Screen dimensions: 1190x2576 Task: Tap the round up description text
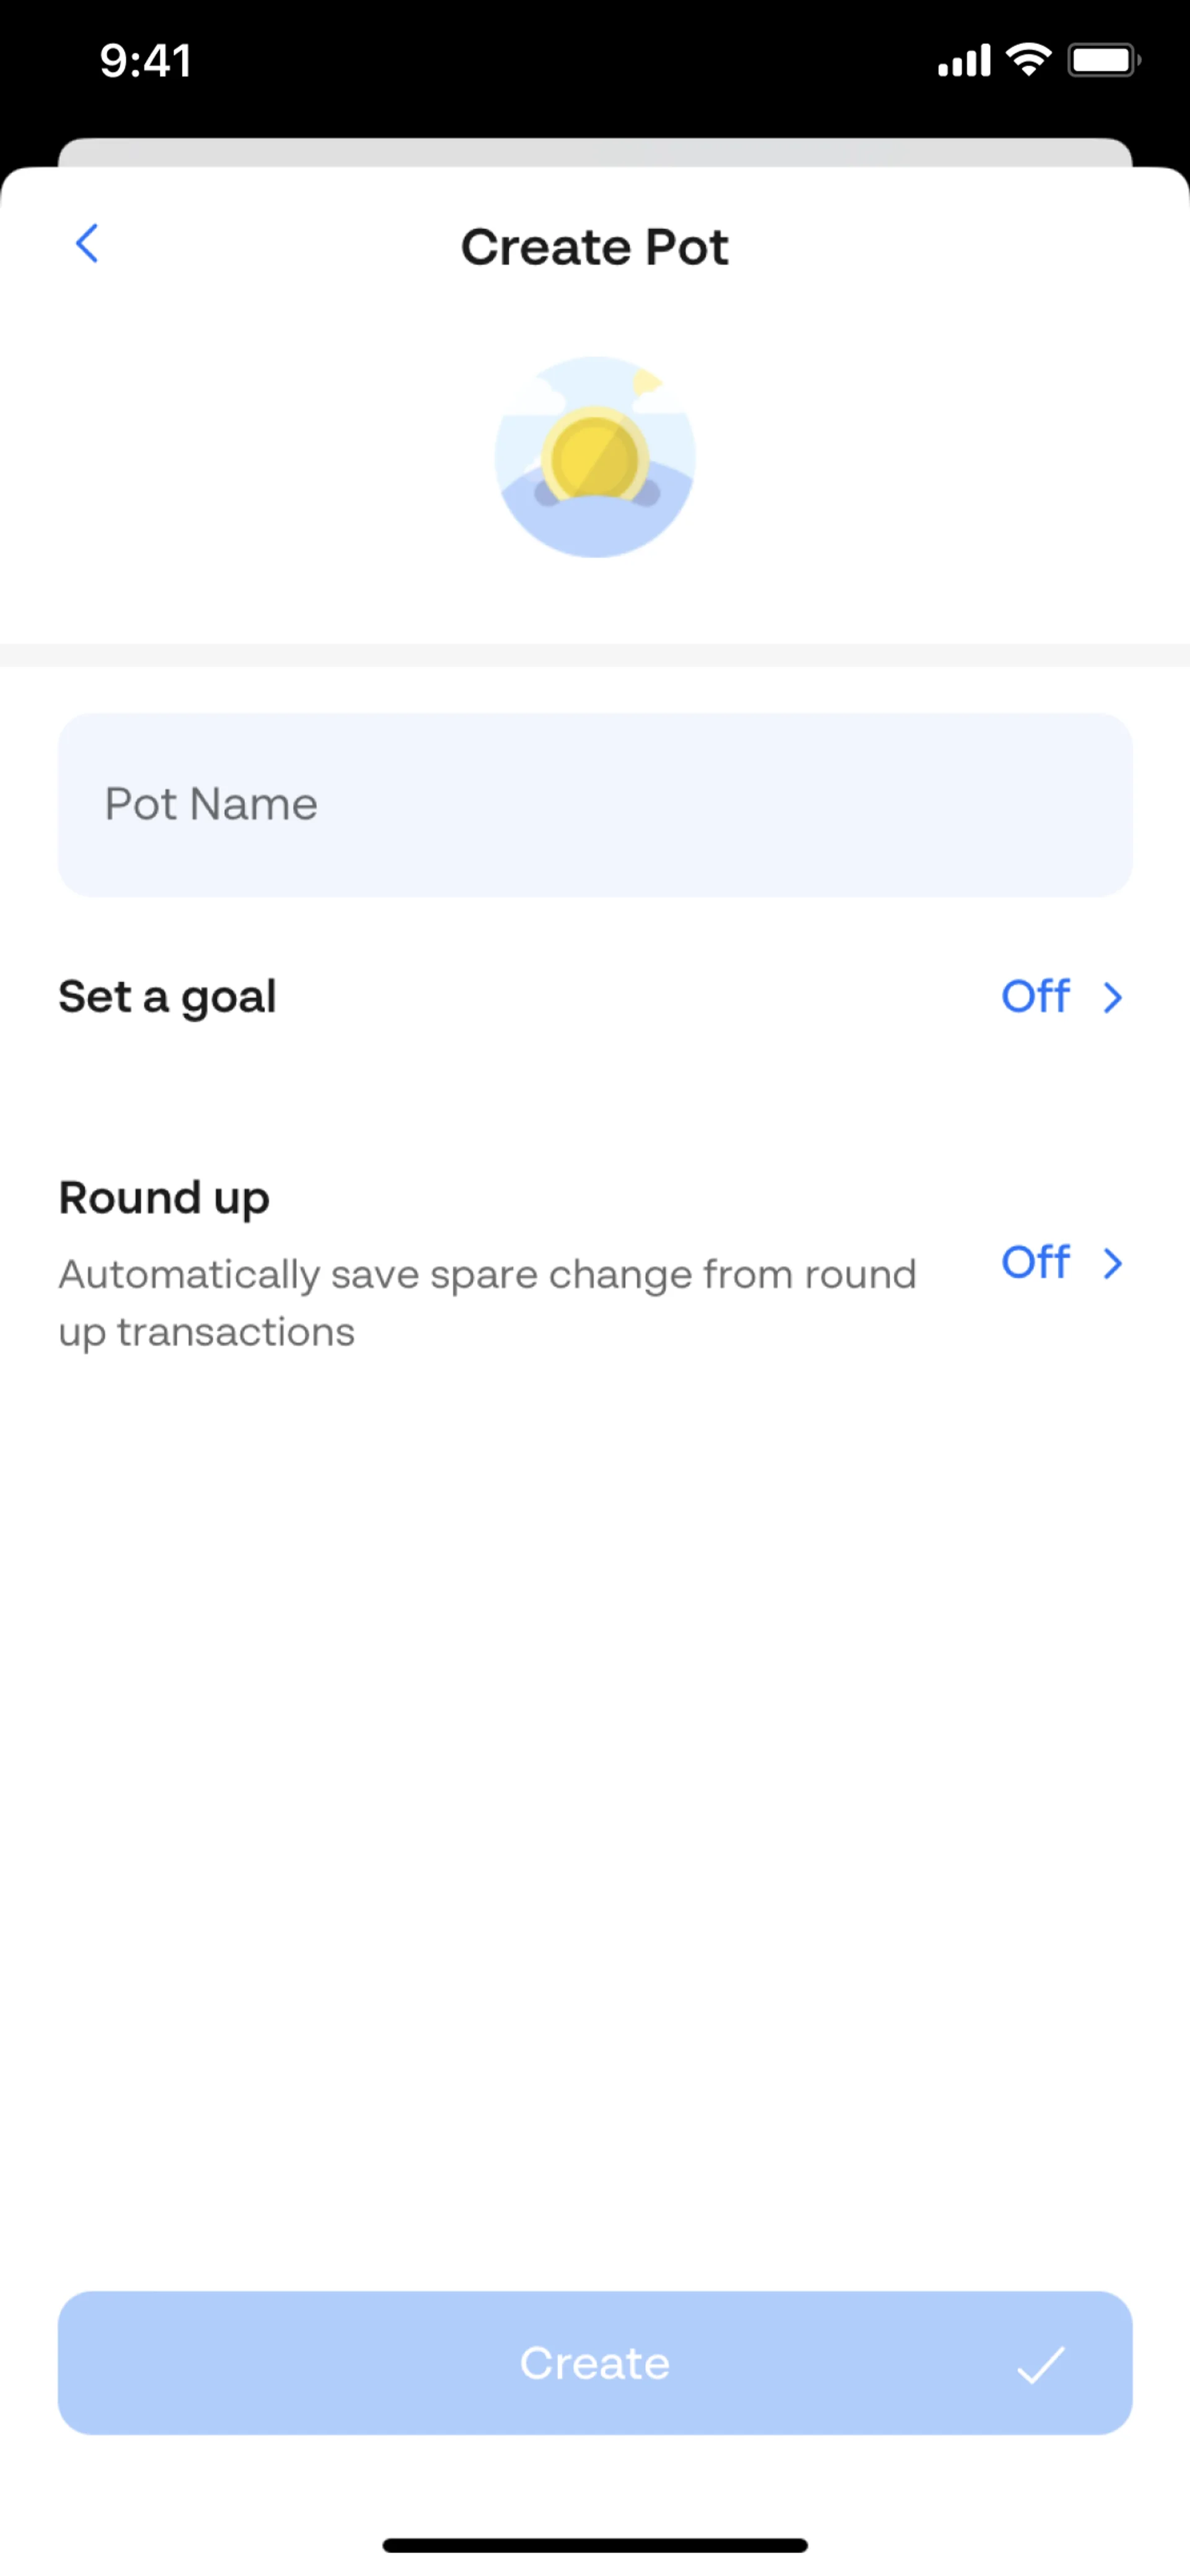[x=487, y=1303]
